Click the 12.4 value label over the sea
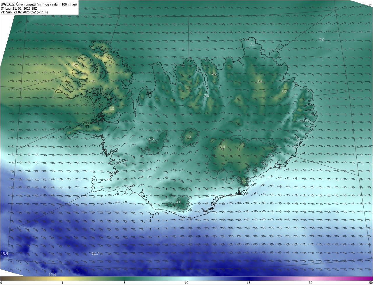373x285 pixels. pyautogui.click(x=52, y=275)
